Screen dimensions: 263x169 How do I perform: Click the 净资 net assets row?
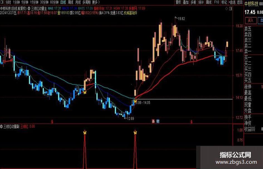[254, 123]
